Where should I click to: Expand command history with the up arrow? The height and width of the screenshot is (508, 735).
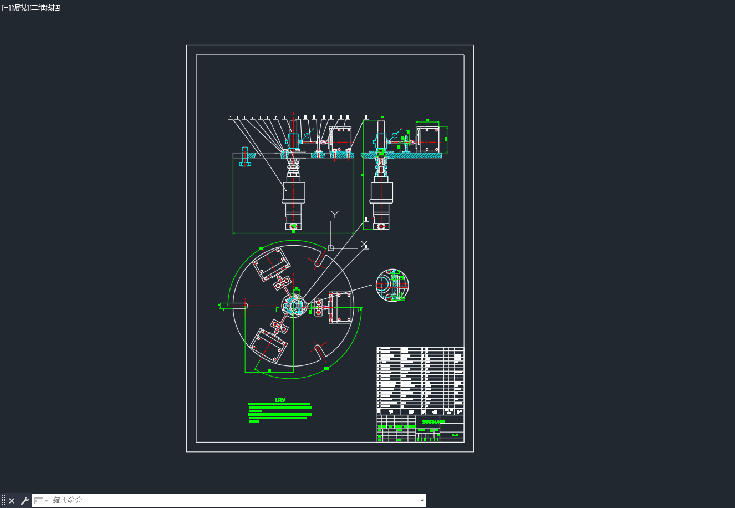coord(422,500)
